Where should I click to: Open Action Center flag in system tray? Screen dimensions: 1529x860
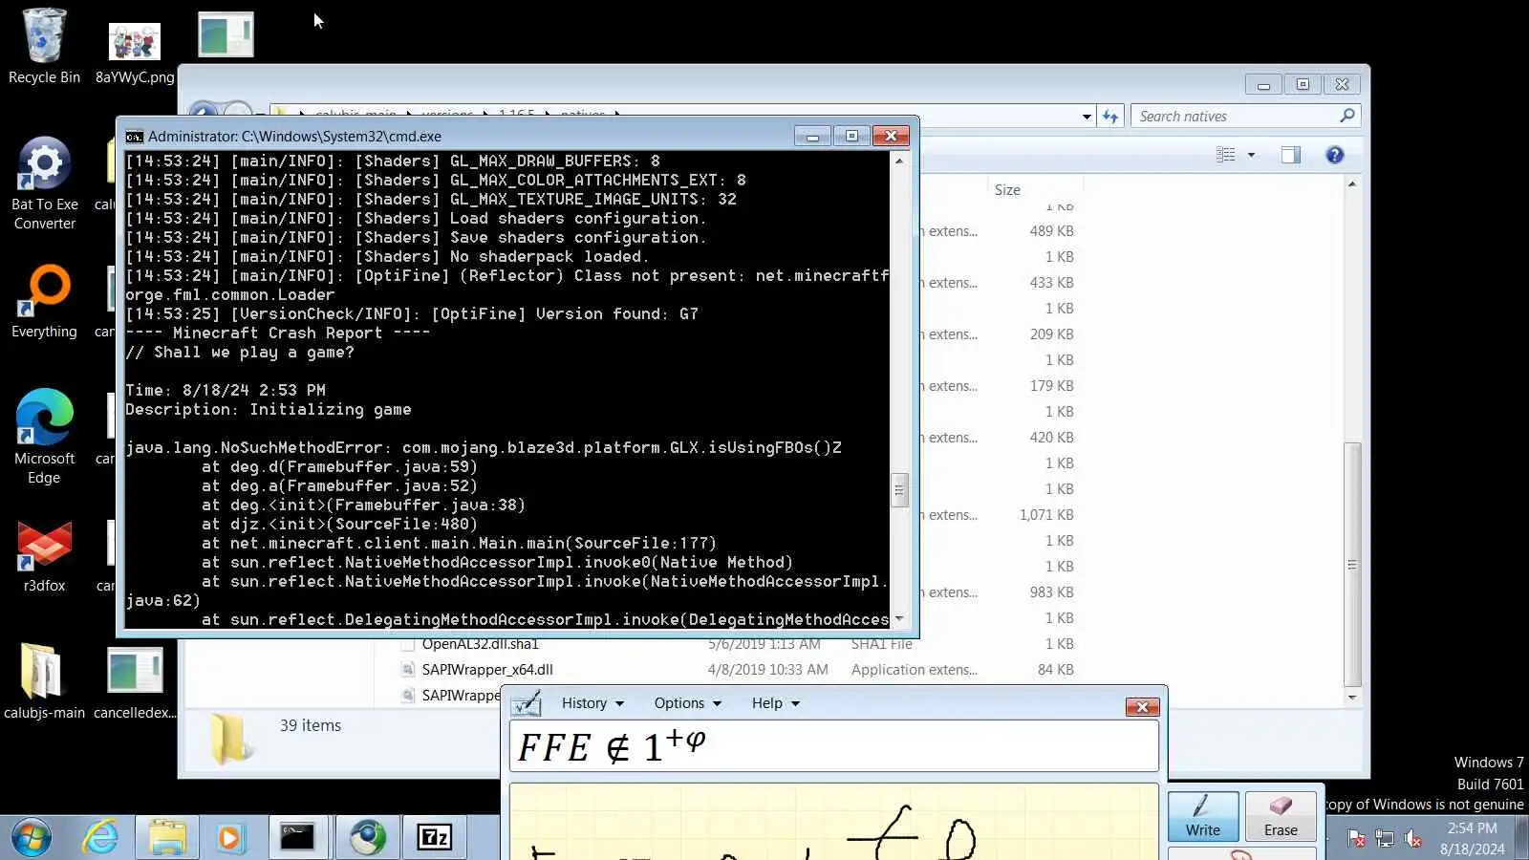pyautogui.click(x=1356, y=839)
